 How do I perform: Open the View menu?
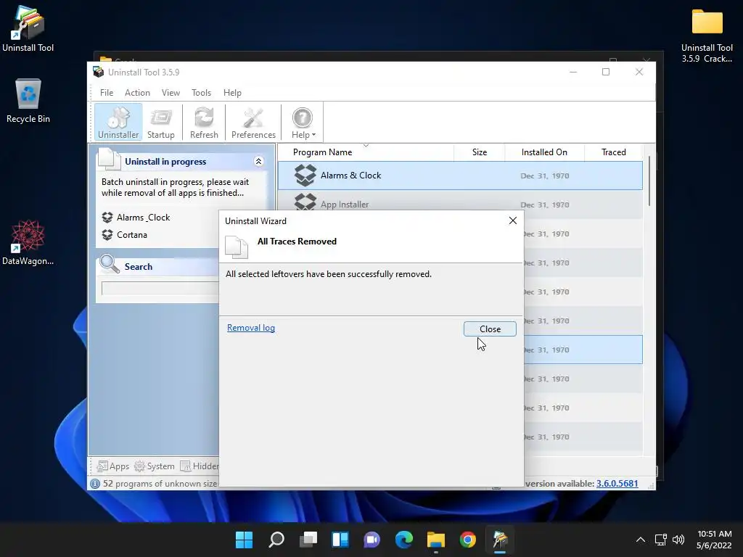[x=171, y=93]
